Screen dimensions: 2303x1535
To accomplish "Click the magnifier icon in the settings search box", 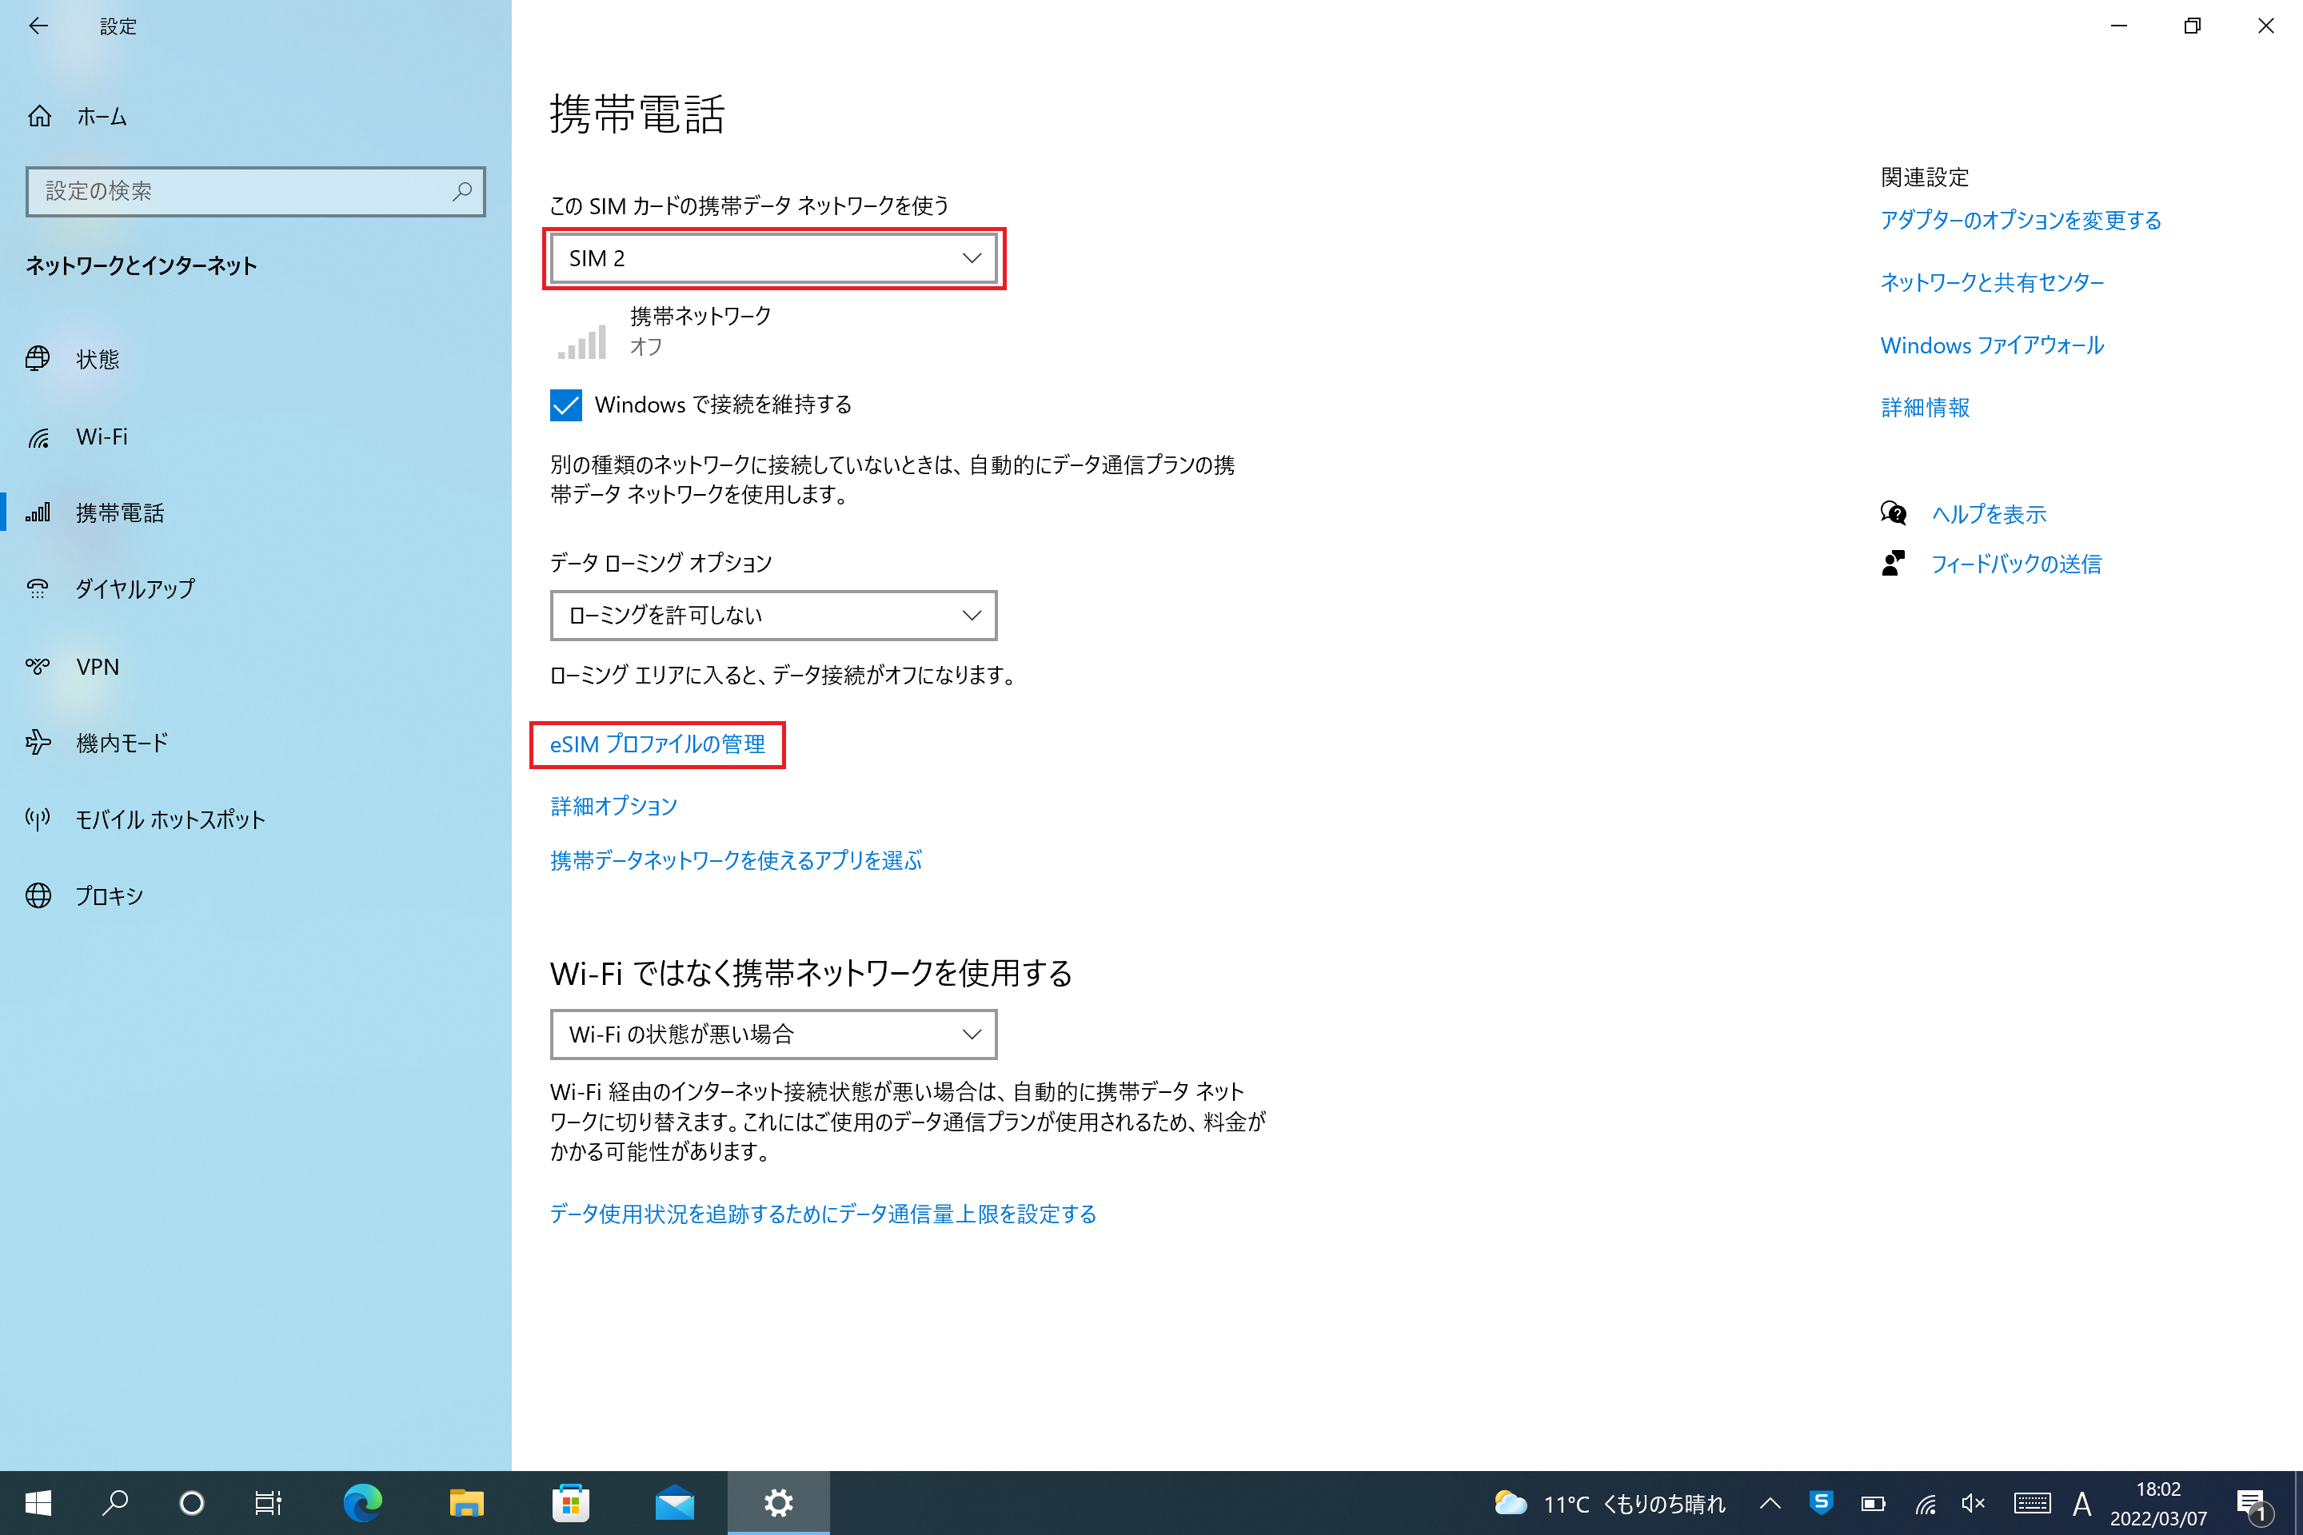I will [x=462, y=191].
